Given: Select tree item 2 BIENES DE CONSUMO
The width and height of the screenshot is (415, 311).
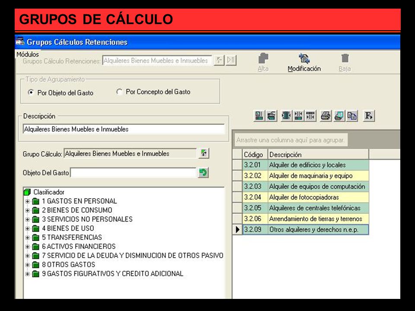Looking at the screenshot, I should pyautogui.click(x=77, y=210).
